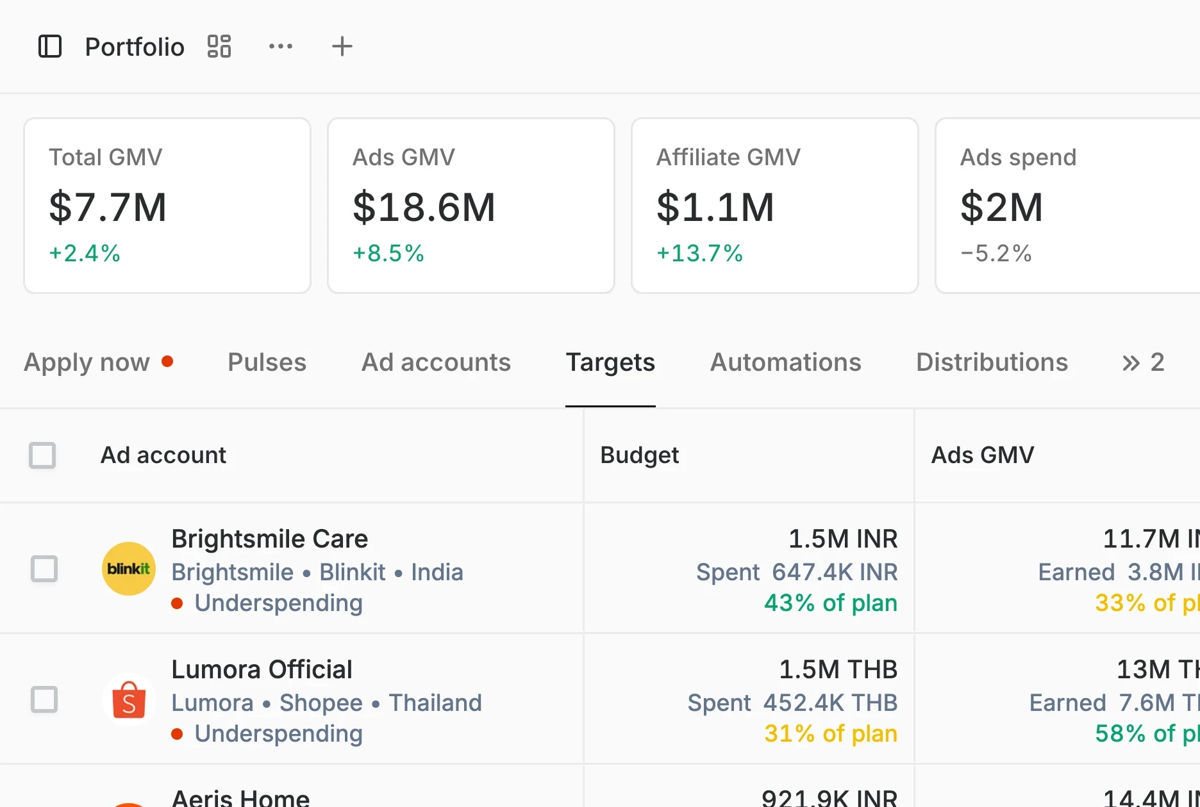
Task: Click Spent 452.4K THB value
Action: point(792,703)
